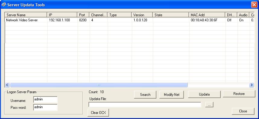Image resolution: width=259 pixels, height=119 pixels.
Task: Click the IP cell 192.168.1.100
Action: (59, 20)
